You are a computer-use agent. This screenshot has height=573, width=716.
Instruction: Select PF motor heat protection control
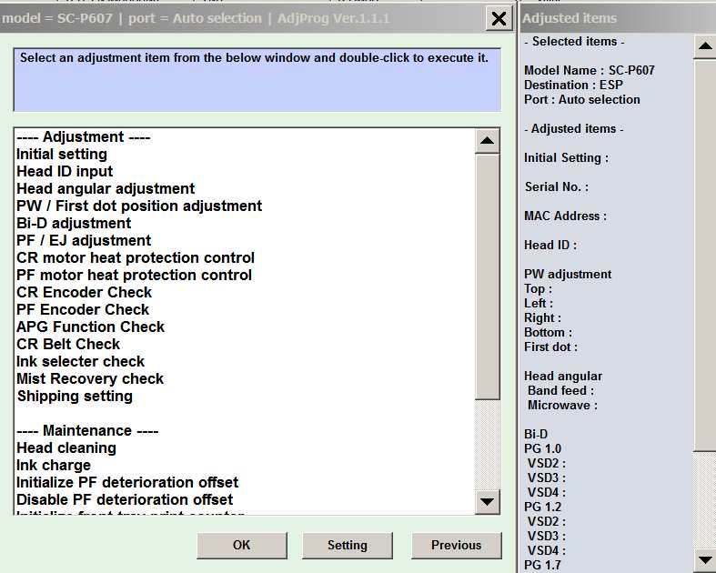click(x=134, y=276)
